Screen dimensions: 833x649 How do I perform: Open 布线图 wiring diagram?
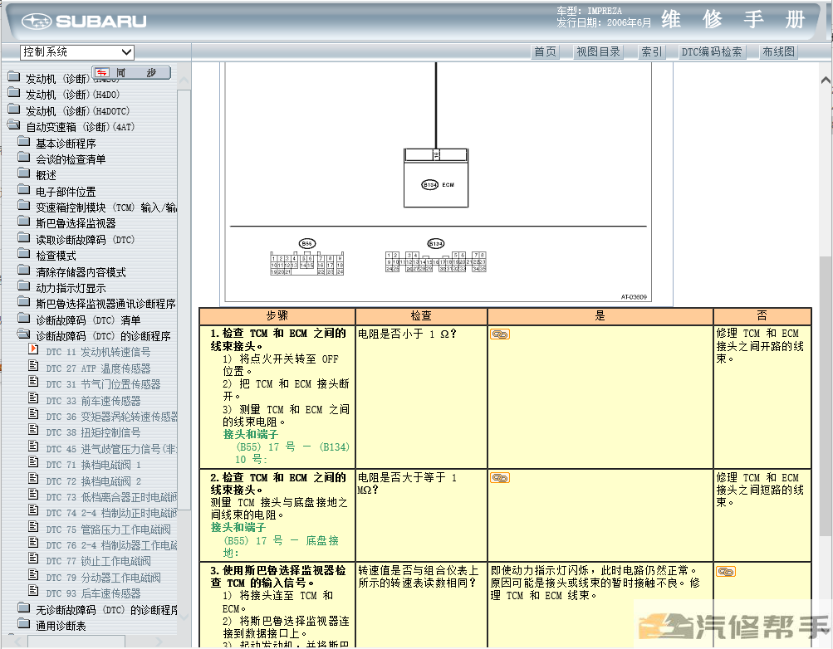778,51
